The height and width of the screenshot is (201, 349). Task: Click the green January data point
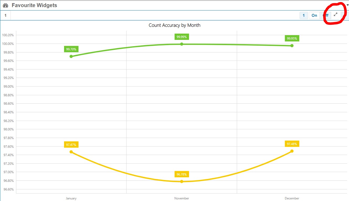(x=71, y=56)
